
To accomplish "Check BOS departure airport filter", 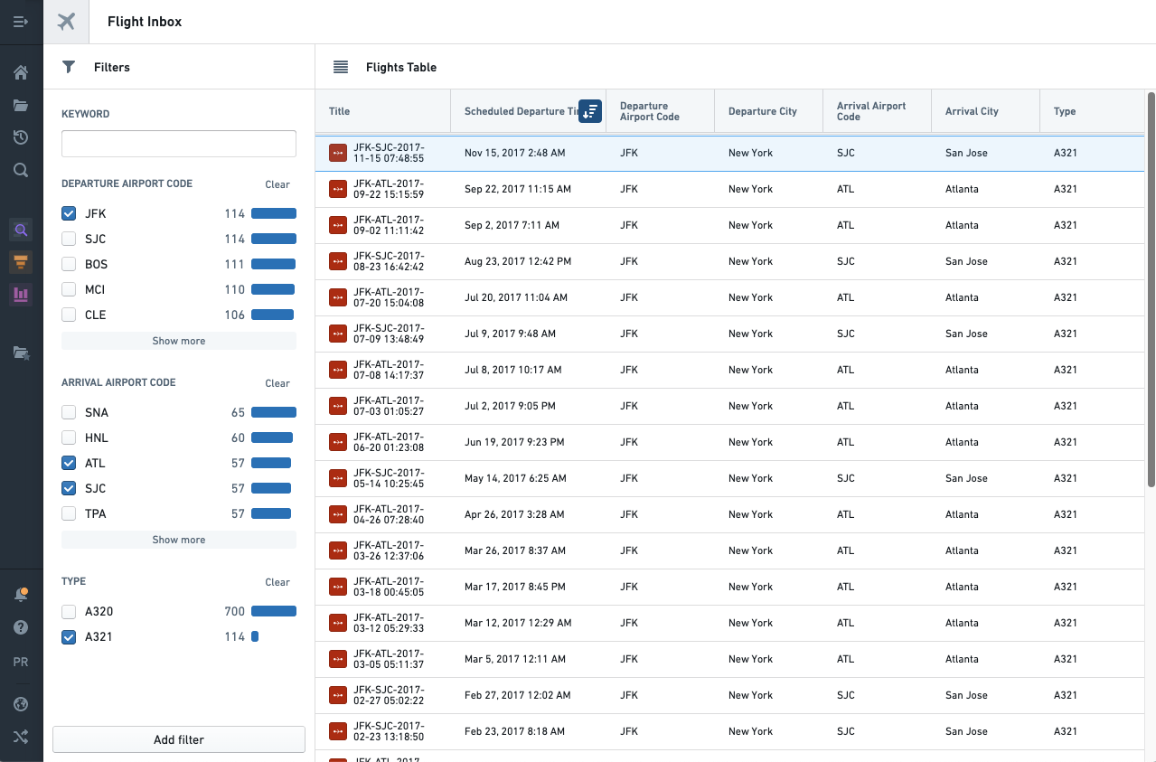I will [x=69, y=265].
